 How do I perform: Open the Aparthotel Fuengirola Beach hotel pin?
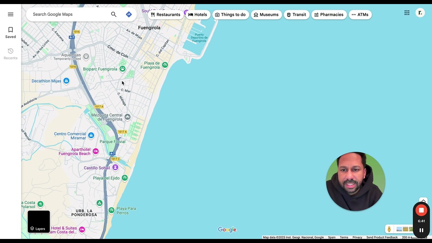pos(96,151)
